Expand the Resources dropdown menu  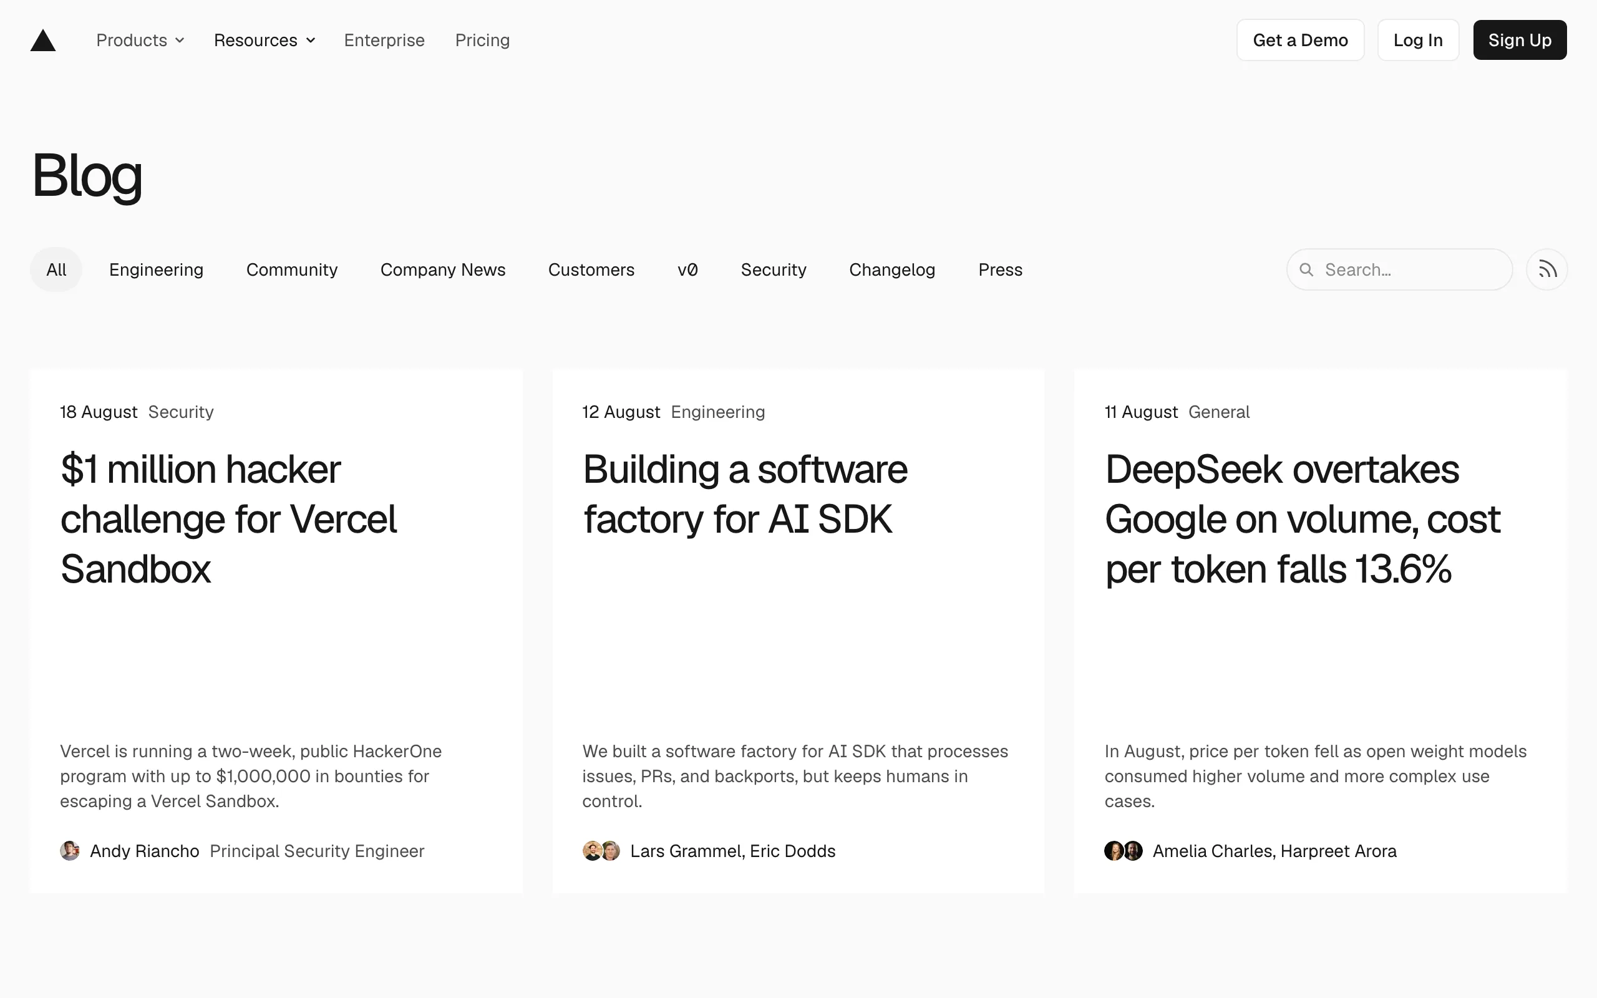(x=265, y=41)
